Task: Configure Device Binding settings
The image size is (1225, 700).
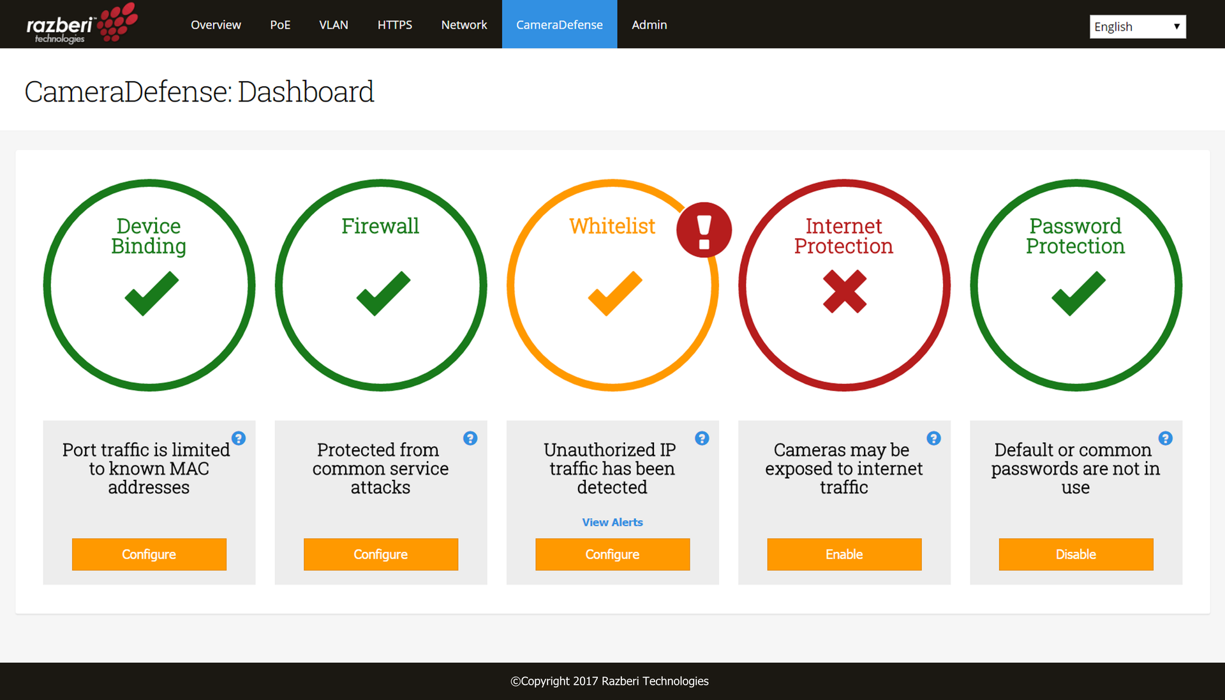Action: pyautogui.click(x=149, y=554)
